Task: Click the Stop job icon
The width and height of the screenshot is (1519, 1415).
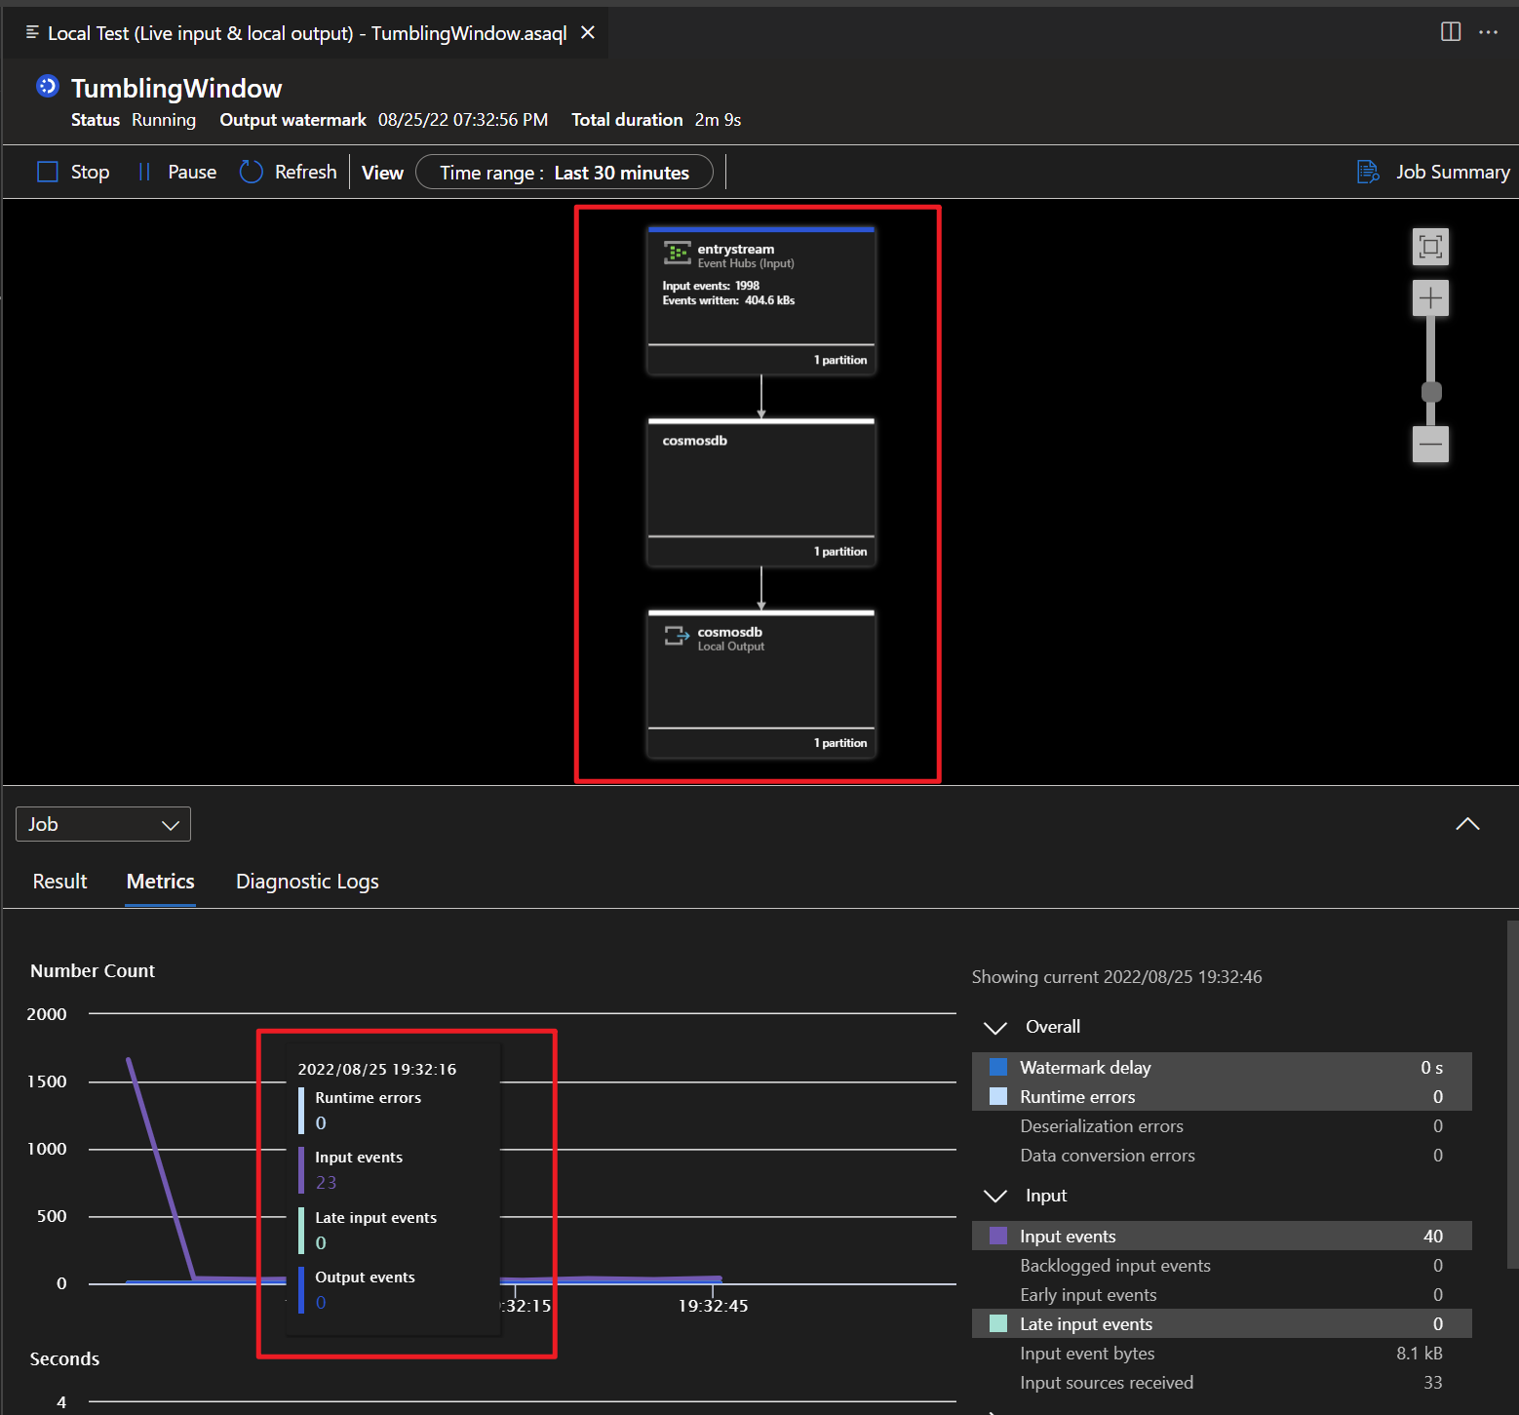Action: 48,173
